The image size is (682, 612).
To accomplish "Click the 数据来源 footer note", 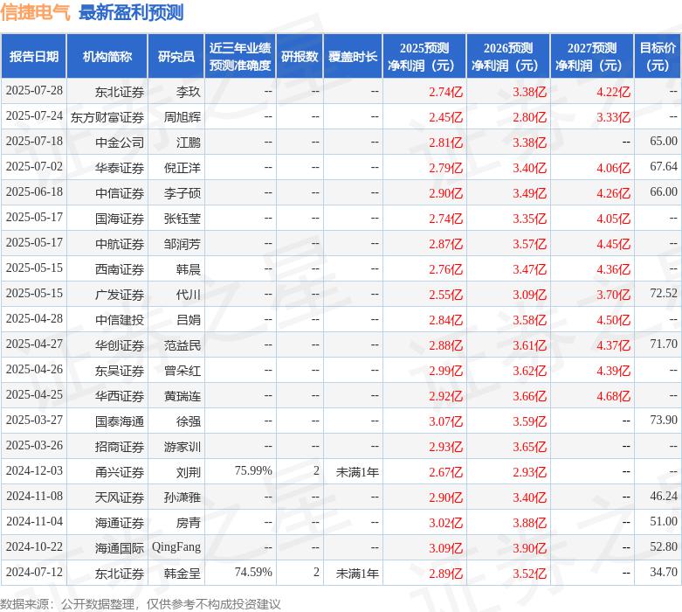I will pos(140,604).
